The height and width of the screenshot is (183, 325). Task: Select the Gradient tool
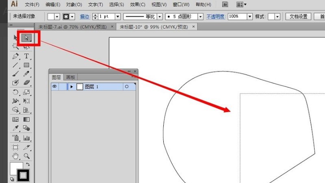[x=26, y=120]
